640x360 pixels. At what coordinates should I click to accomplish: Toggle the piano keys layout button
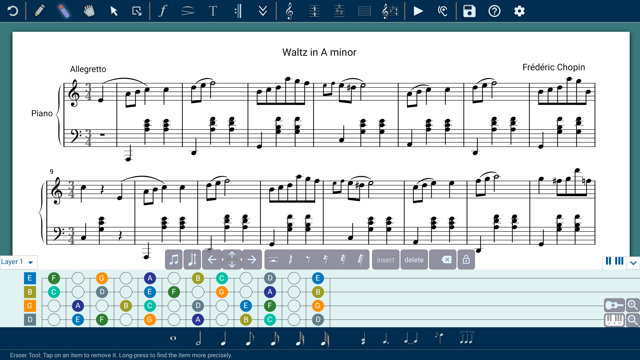point(614,262)
